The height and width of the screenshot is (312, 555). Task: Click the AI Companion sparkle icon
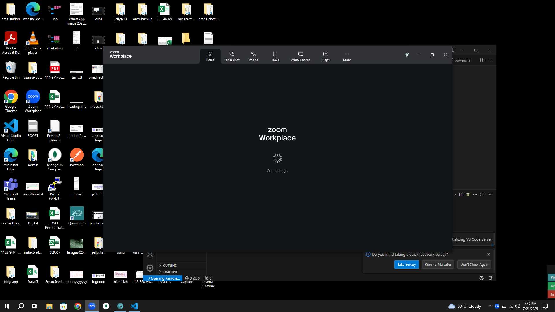click(x=407, y=55)
